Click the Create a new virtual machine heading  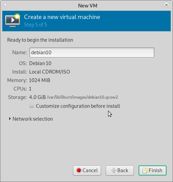[62, 17]
